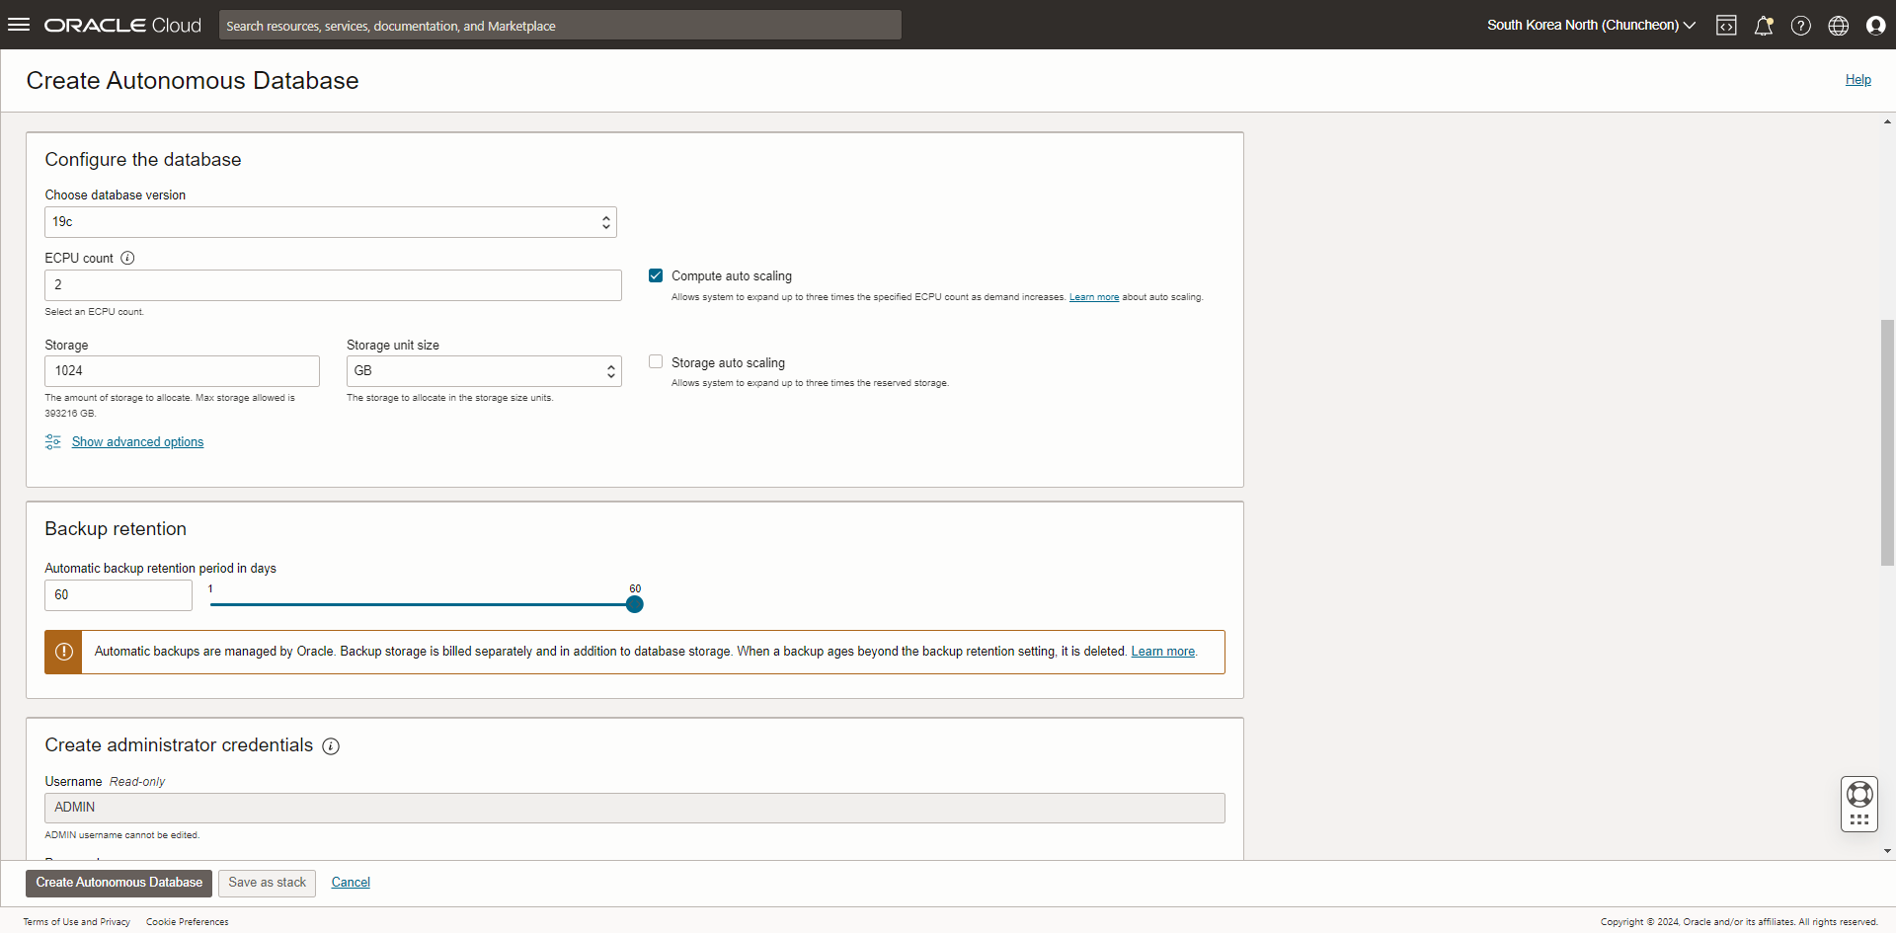Open the South Korea North region selector
1896x933 pixels.
coord(1591,26)
